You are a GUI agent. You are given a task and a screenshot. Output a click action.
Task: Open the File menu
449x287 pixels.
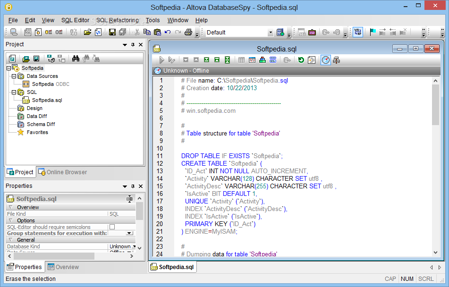point(13,20)
